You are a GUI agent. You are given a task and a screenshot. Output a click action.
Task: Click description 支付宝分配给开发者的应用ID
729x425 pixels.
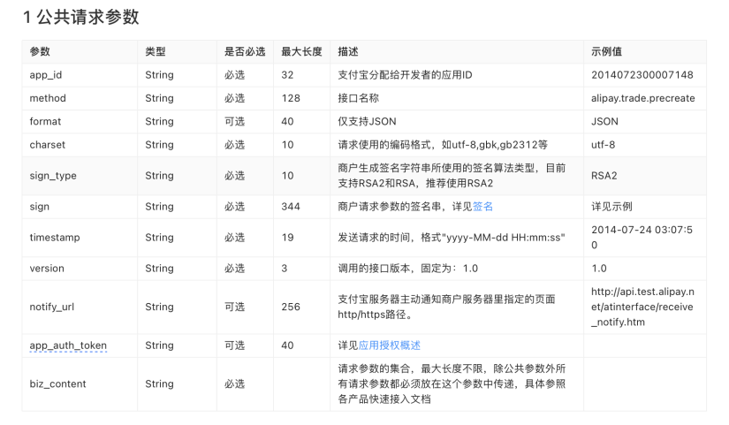click(x=405, y=75)
